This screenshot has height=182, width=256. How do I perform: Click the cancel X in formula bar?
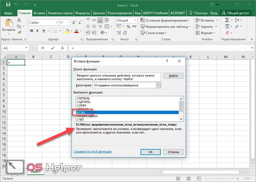point(43,48)
